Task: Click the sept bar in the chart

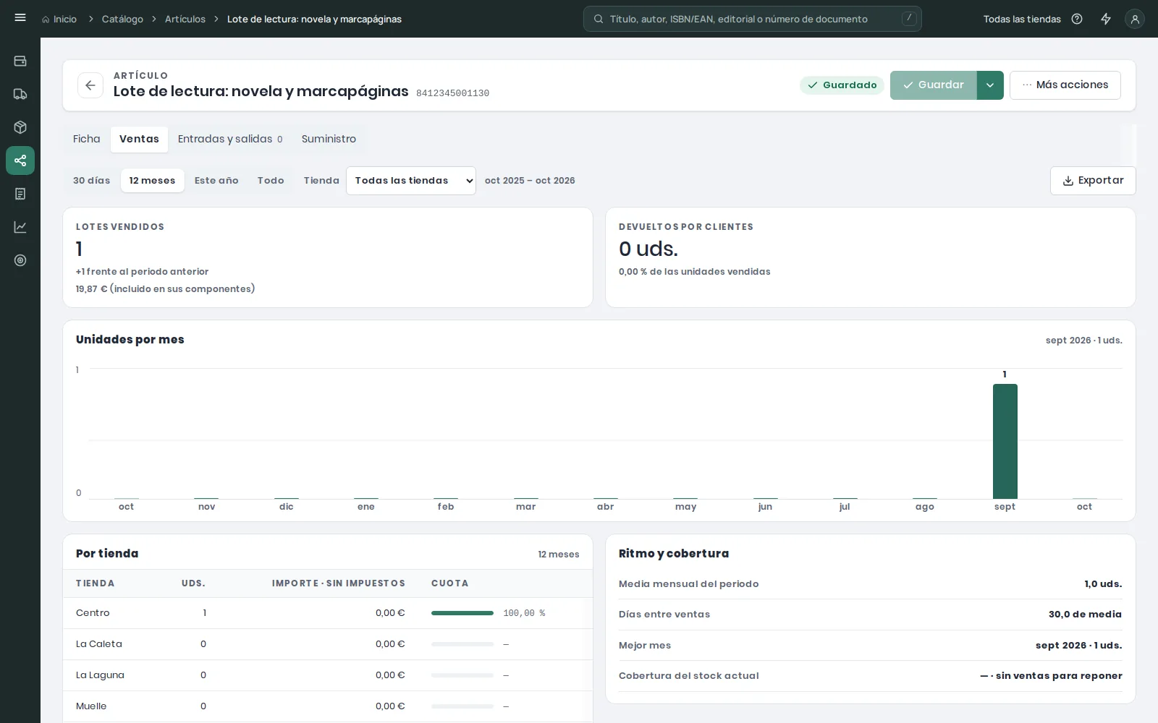Action: click(1005, 441)
